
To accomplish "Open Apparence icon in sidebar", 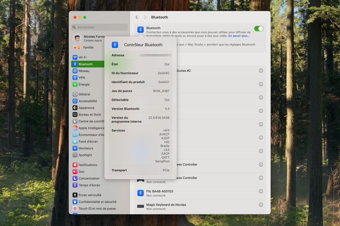I will [75, 108].
